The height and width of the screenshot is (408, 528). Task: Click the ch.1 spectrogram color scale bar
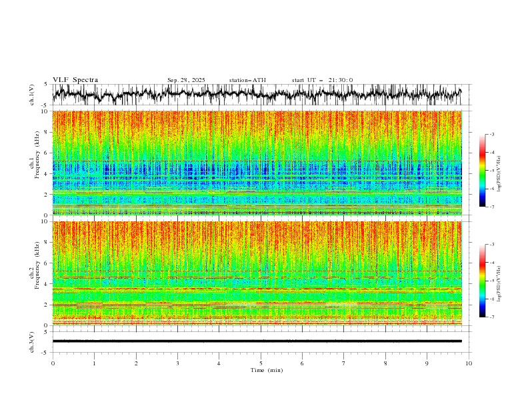tap(482, 171)
